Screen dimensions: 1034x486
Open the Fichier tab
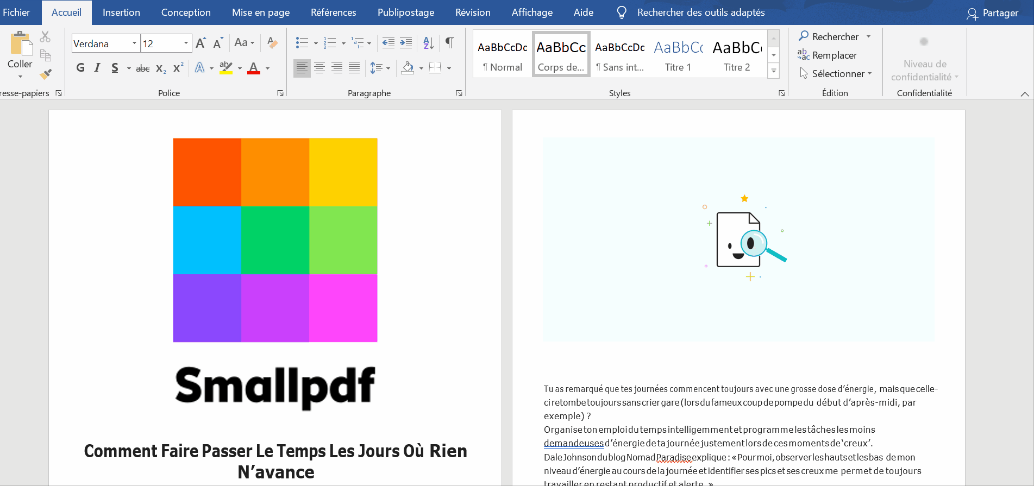[16, 12]
